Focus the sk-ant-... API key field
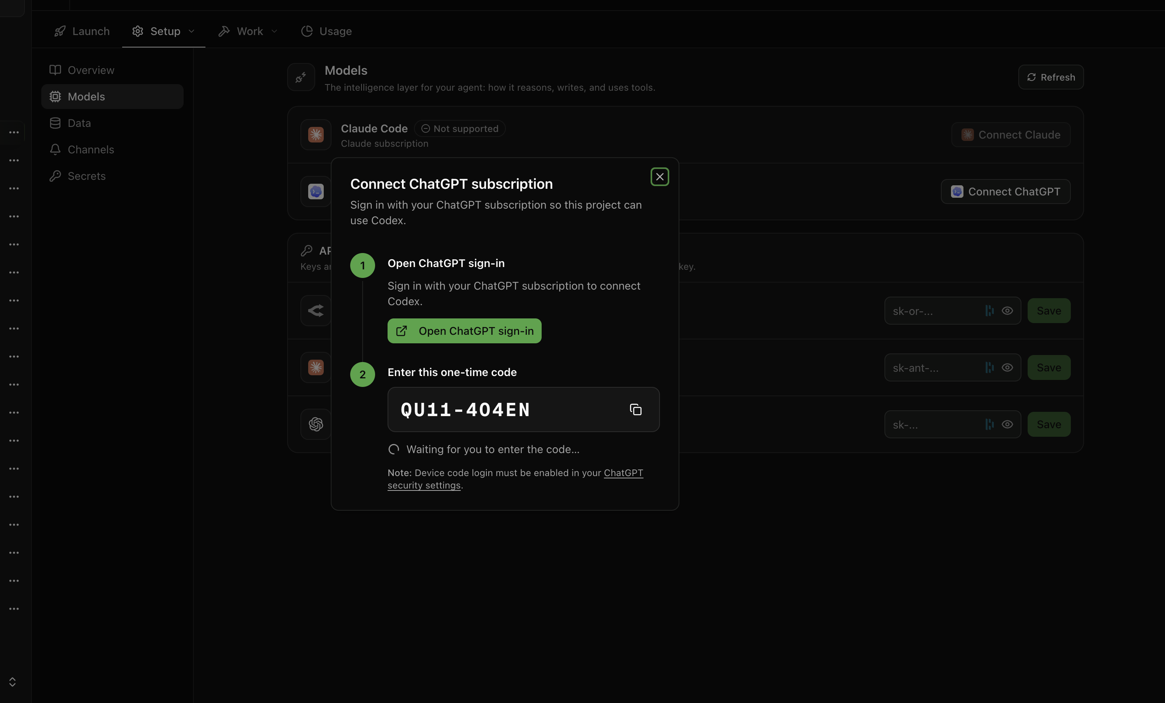The image size is (1165, 703). coord(952,367)
